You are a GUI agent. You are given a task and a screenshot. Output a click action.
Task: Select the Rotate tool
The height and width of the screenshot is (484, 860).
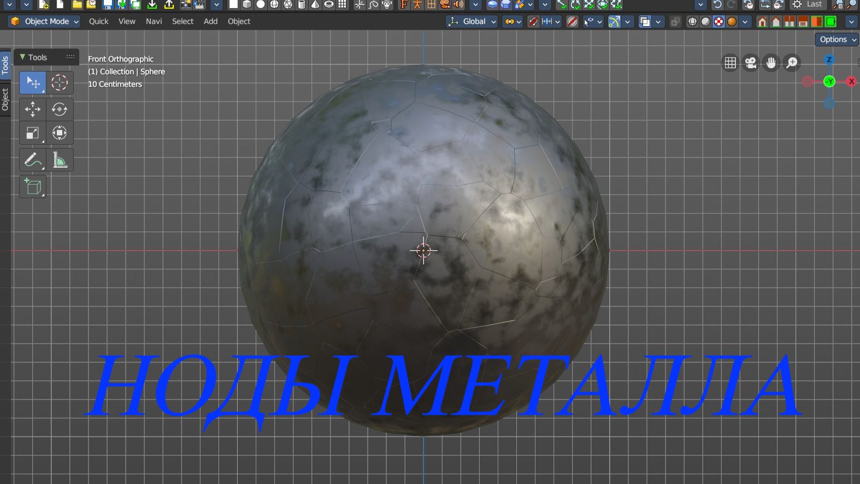coord(60,109)
